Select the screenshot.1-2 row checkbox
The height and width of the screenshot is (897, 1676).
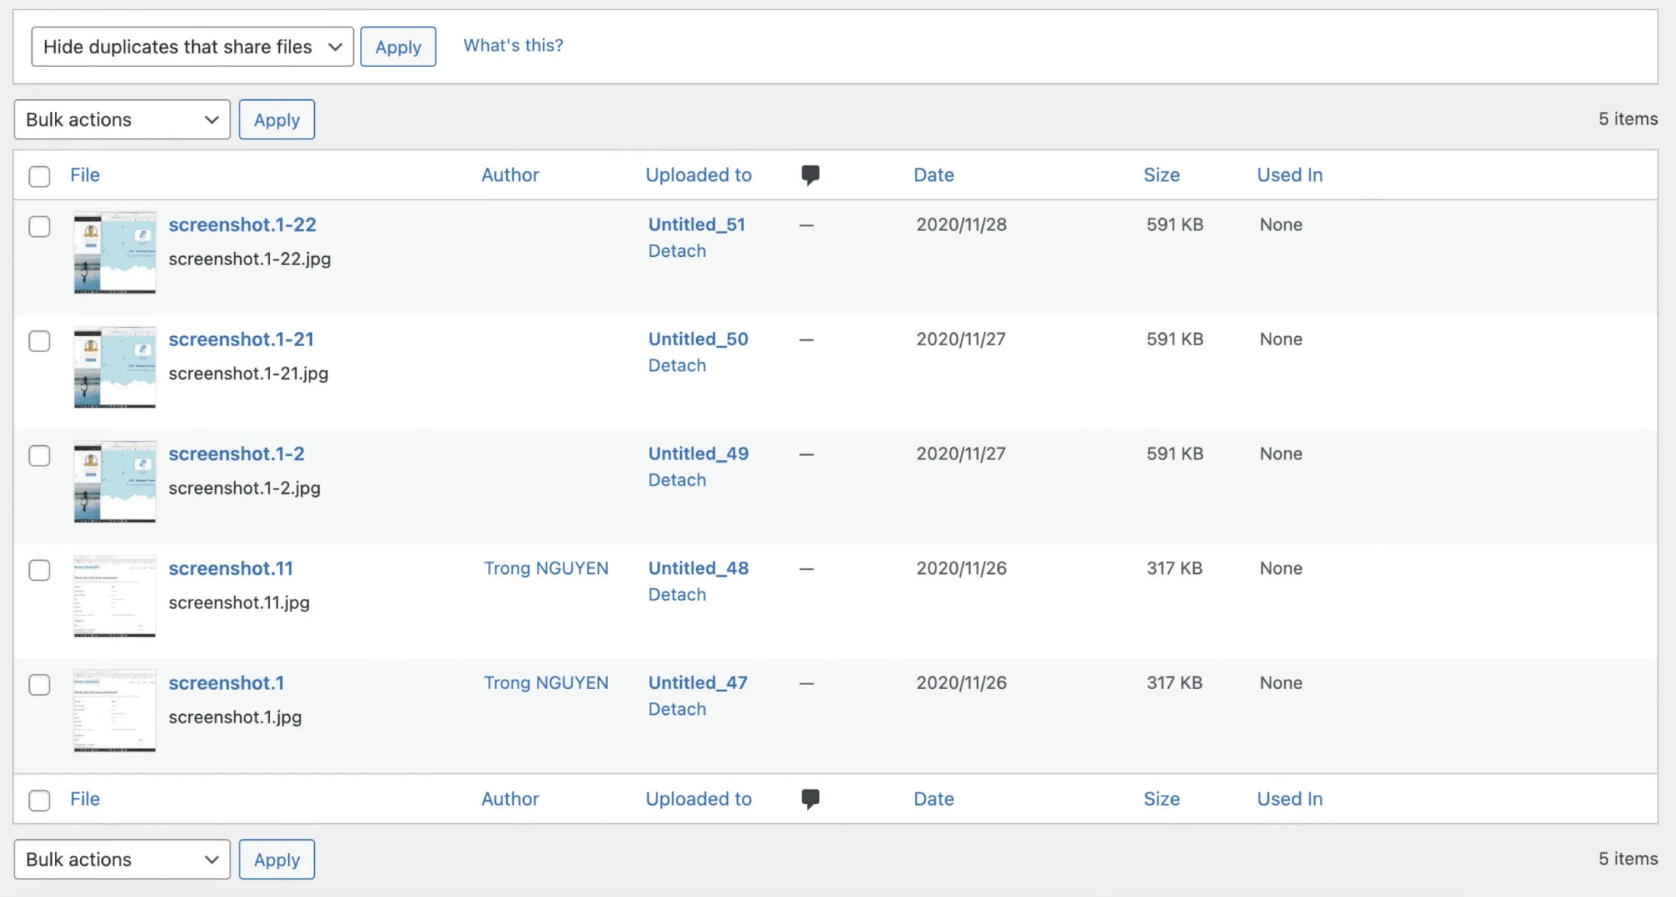point(40,455)
